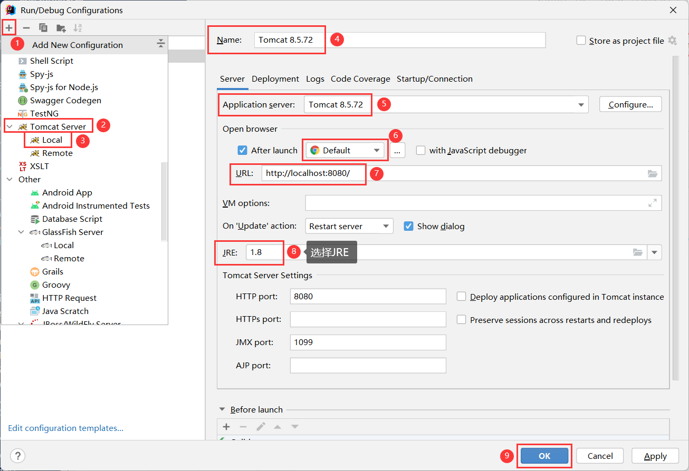Click the move down triangle under Before launch
Screen dimensions: 689x471
(295, 427)
